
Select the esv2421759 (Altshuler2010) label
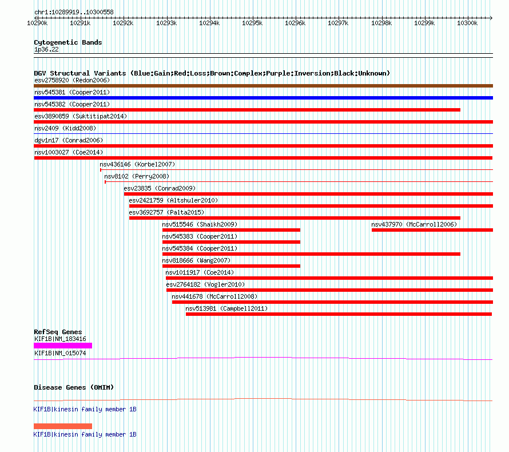tap(173, 200)
